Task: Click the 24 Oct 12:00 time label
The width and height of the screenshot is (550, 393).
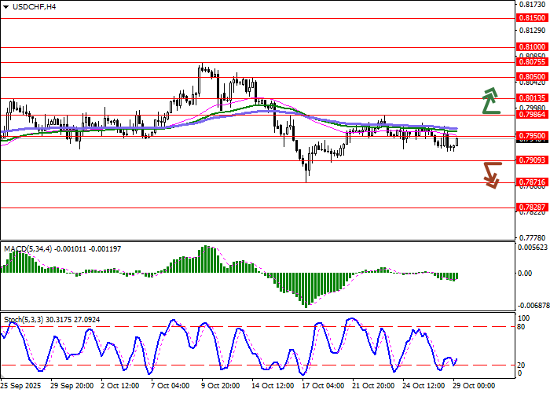Action: pyautogui.click(x=424, y=386)
